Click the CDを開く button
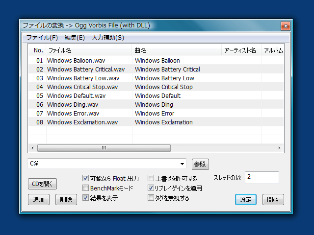Screen dimensions: 314x235 point(42,184)
